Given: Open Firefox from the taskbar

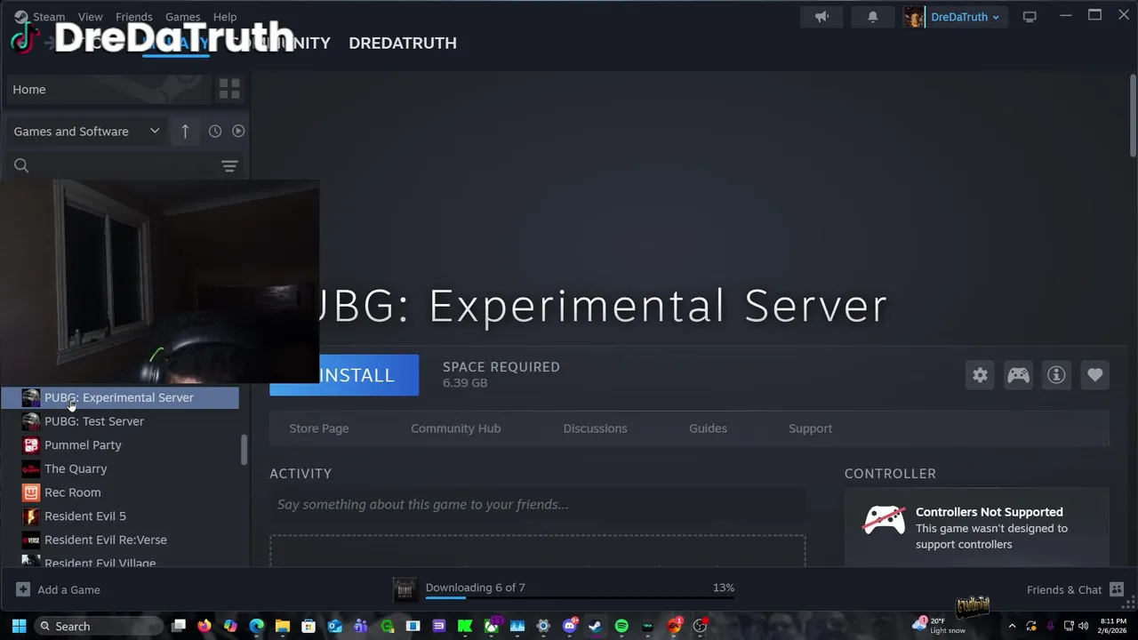Looking at the screenshot, I should click(204, 627).
